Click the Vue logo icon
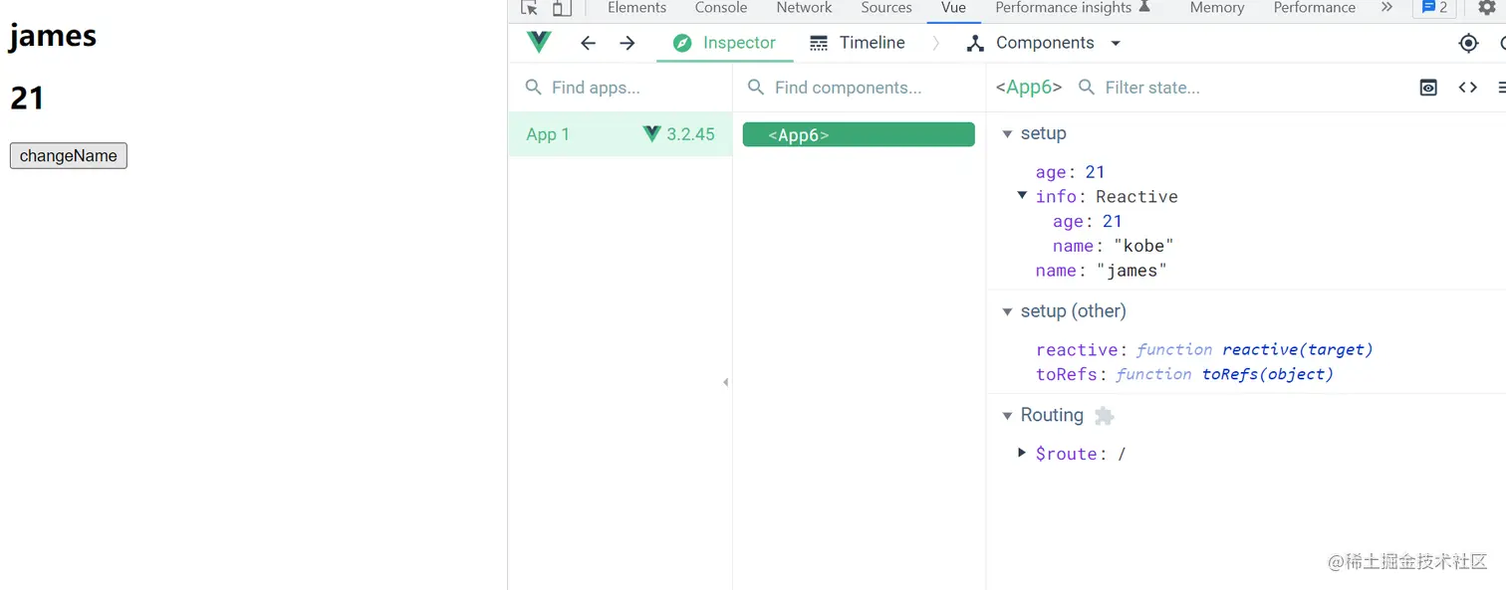 point(539,43)
